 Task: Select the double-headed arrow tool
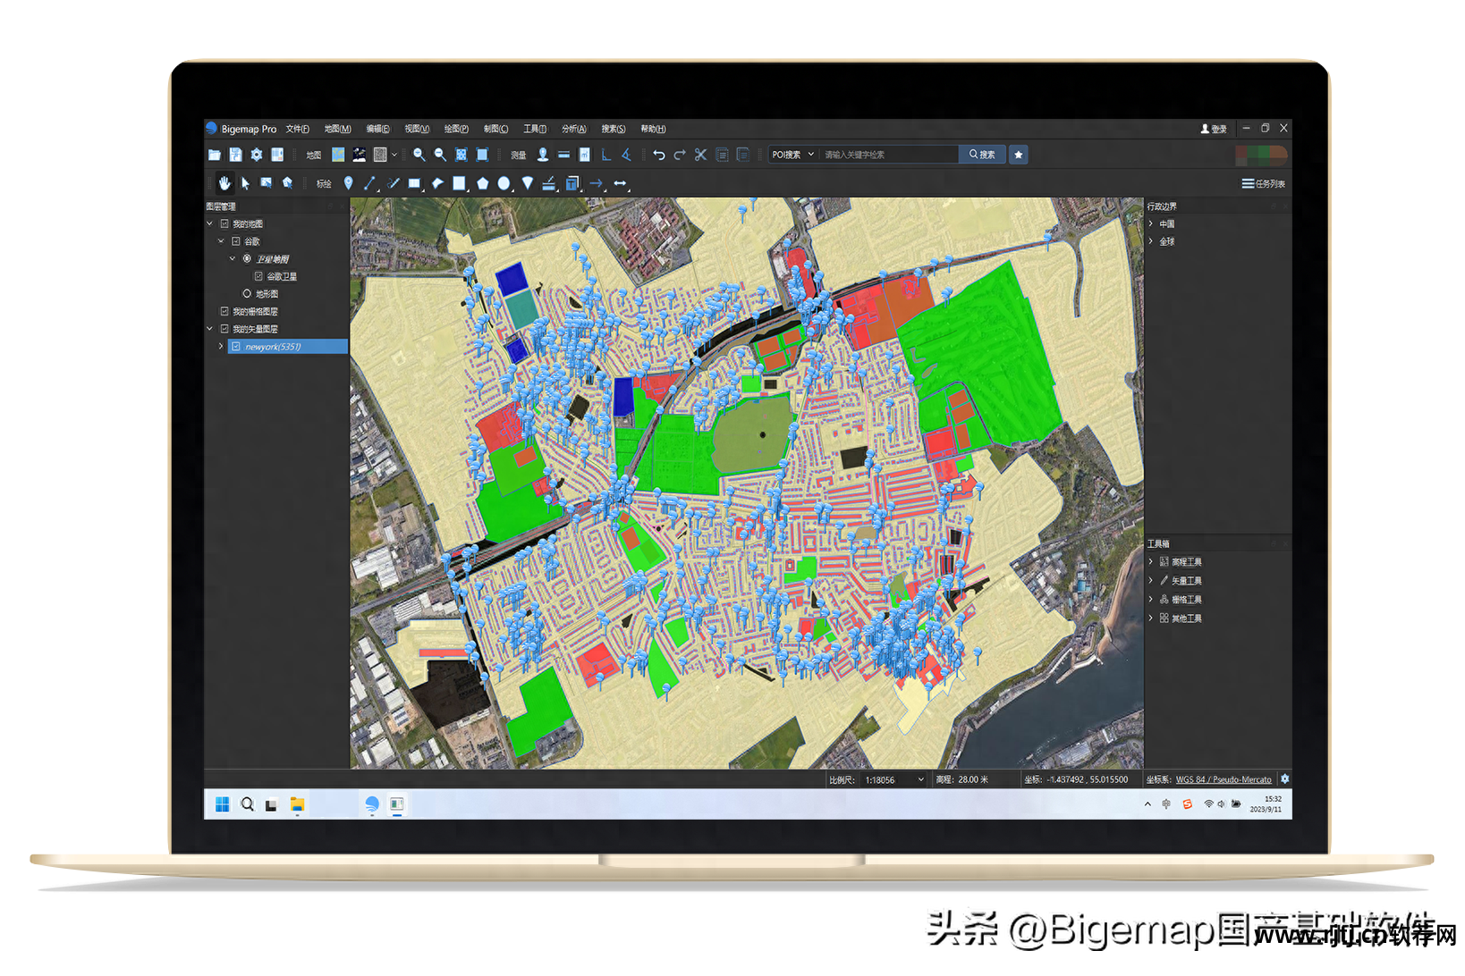[620, 183]
